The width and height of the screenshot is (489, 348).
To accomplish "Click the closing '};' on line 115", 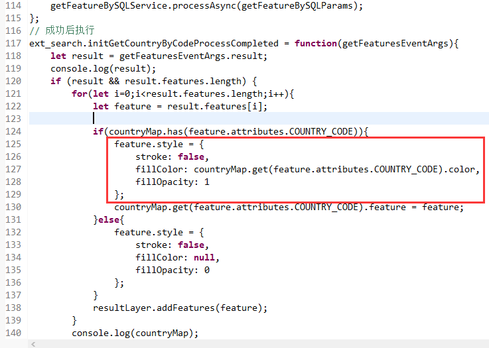I will [35, 19].
